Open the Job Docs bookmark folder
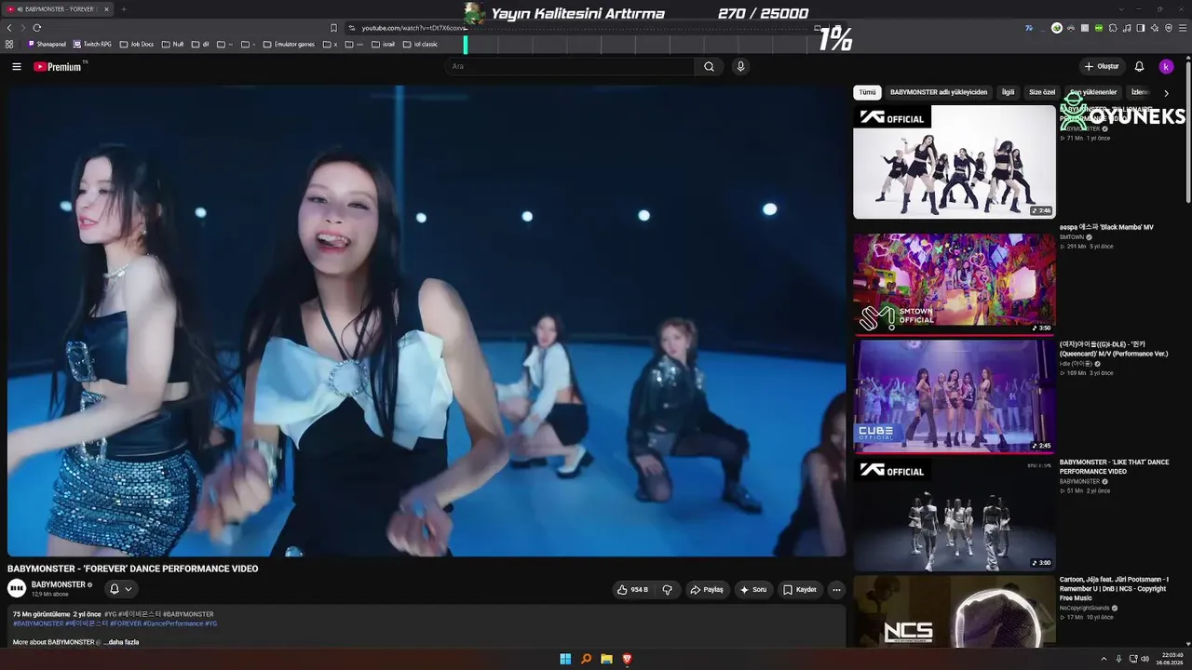Image resolution: width=1192 pixels, height=670 pixels. pos(137,44)
